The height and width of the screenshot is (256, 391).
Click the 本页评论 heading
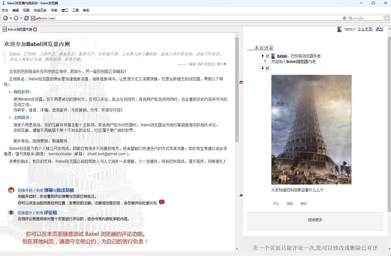264,48
